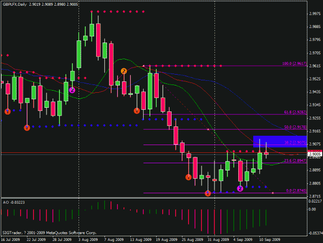323x243 pixels.
Task: Select the 61.8 (2.9282) Fibonacci level label
Action: coord(296,112)
